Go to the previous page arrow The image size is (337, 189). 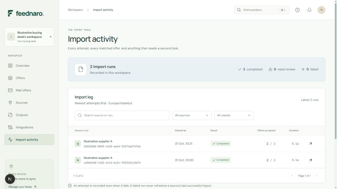pos(292,176)
